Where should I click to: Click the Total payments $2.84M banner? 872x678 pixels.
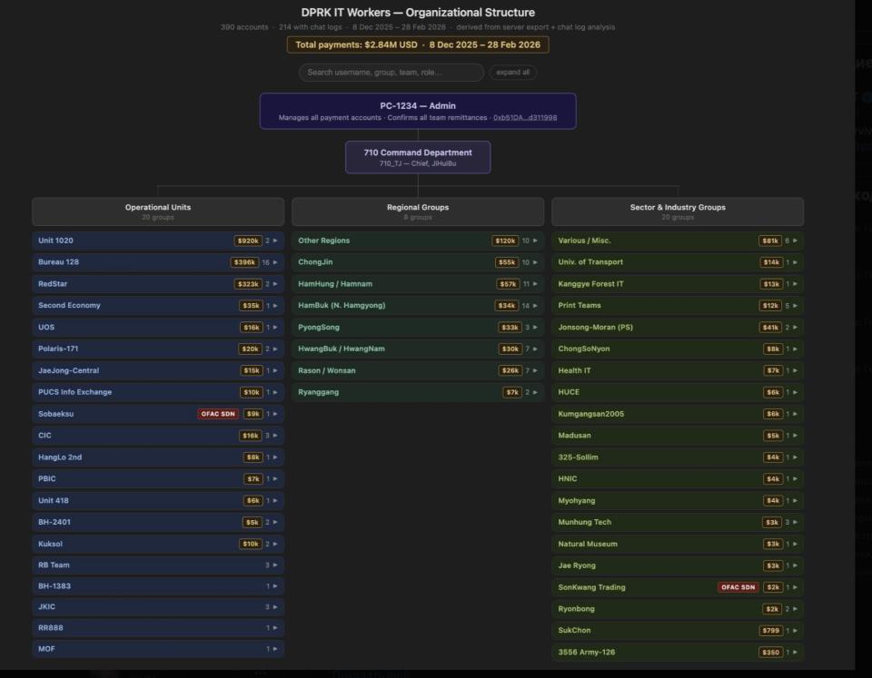pos(417,44)
